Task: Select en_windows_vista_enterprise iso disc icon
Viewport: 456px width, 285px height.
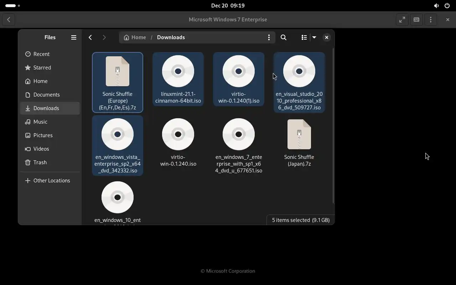Action: [x=118, y=134]
